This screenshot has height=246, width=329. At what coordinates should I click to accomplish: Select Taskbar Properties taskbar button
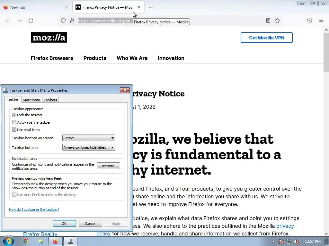click(x=70, y=242)
